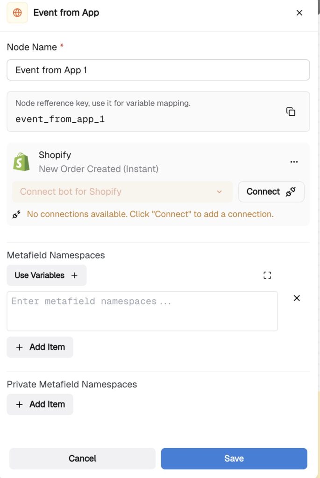Click the Cancel button
The image size is (320, 478).
(x=82, y=458)
